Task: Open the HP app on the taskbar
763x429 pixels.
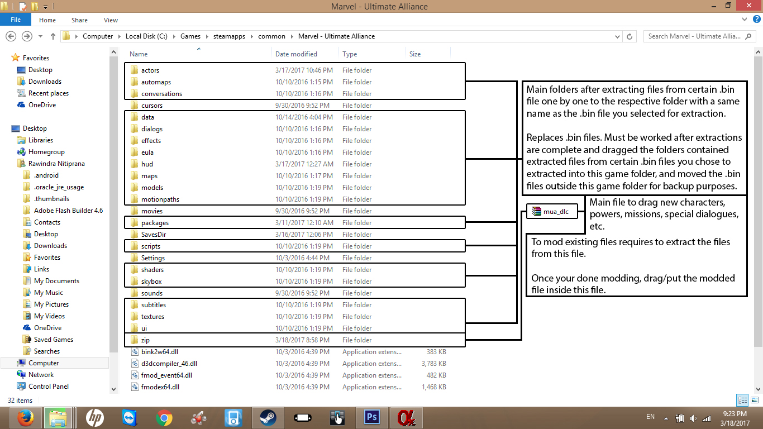Action: 95,418
